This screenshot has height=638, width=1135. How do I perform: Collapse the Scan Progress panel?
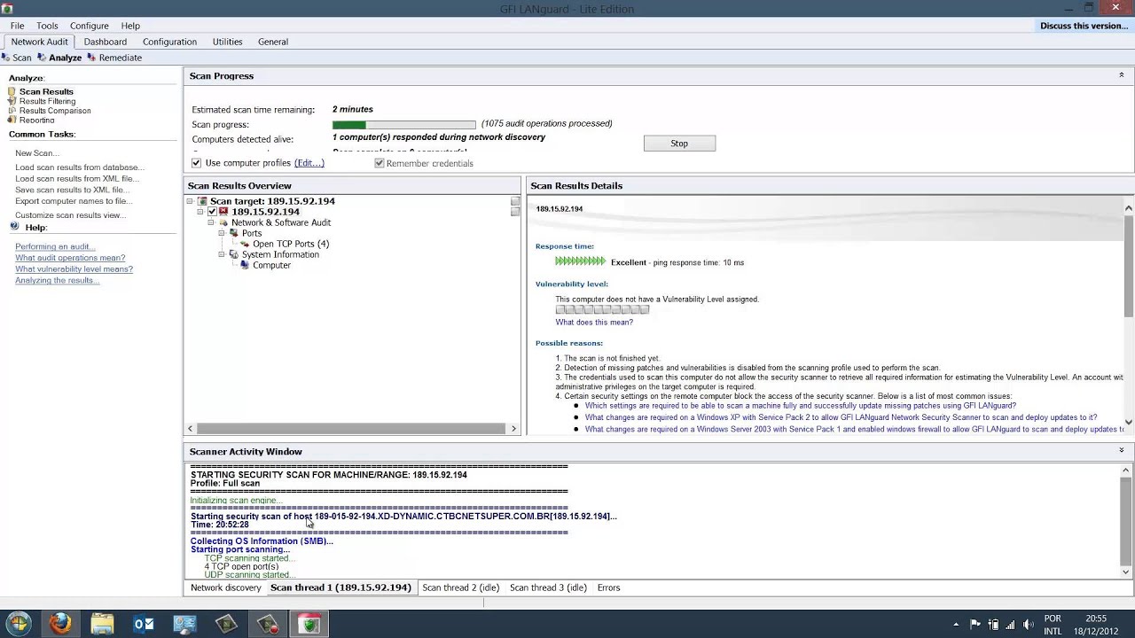click(1121, 75)
